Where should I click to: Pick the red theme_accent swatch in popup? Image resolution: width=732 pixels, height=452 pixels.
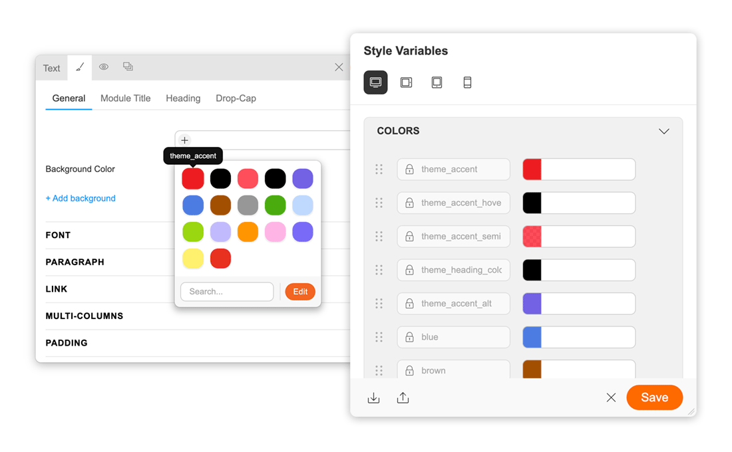tap(193, 179)
